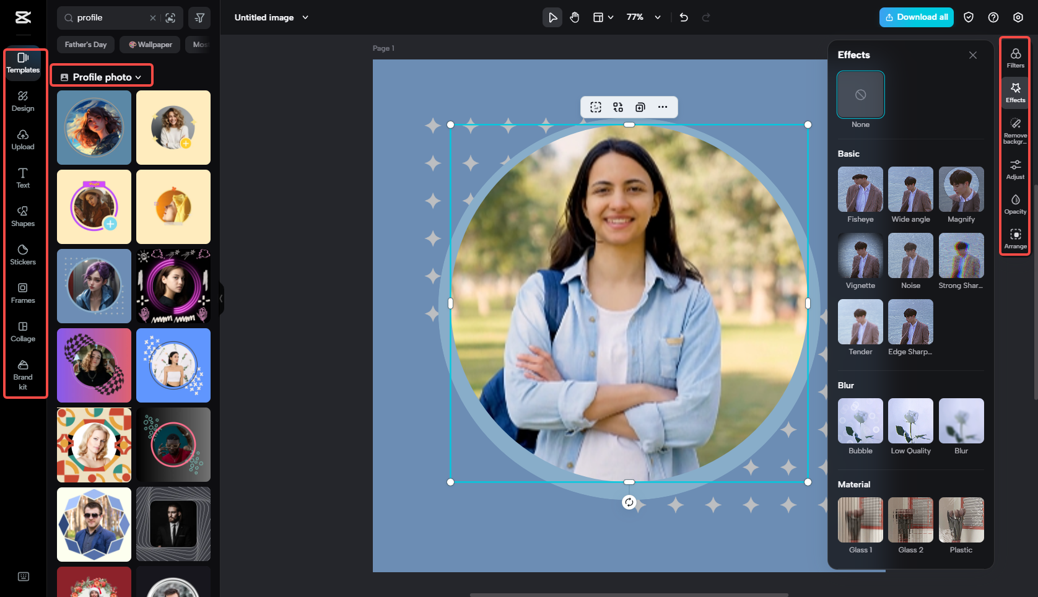Apply the Glass 2 material effect
Viewport: 1038px width, 597px height.
910,520
